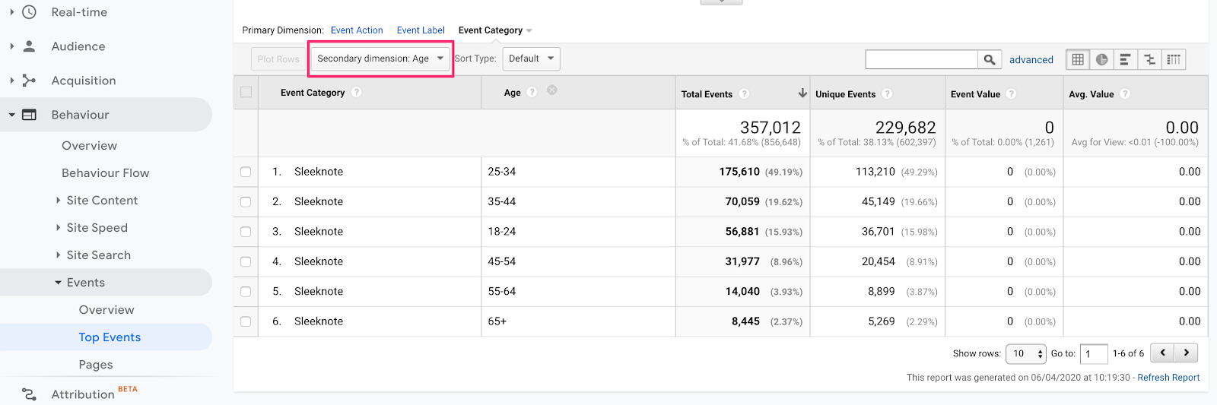The width and height of the screenshot is (1217, 405).
Task: Open the Real-time clock icon section
Action: (x=29, y=12)
